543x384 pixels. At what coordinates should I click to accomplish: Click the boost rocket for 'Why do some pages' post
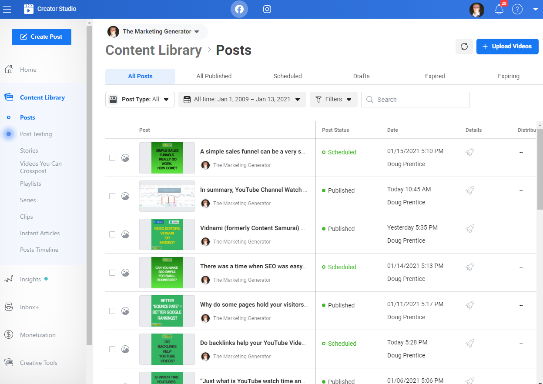(470, 305)
